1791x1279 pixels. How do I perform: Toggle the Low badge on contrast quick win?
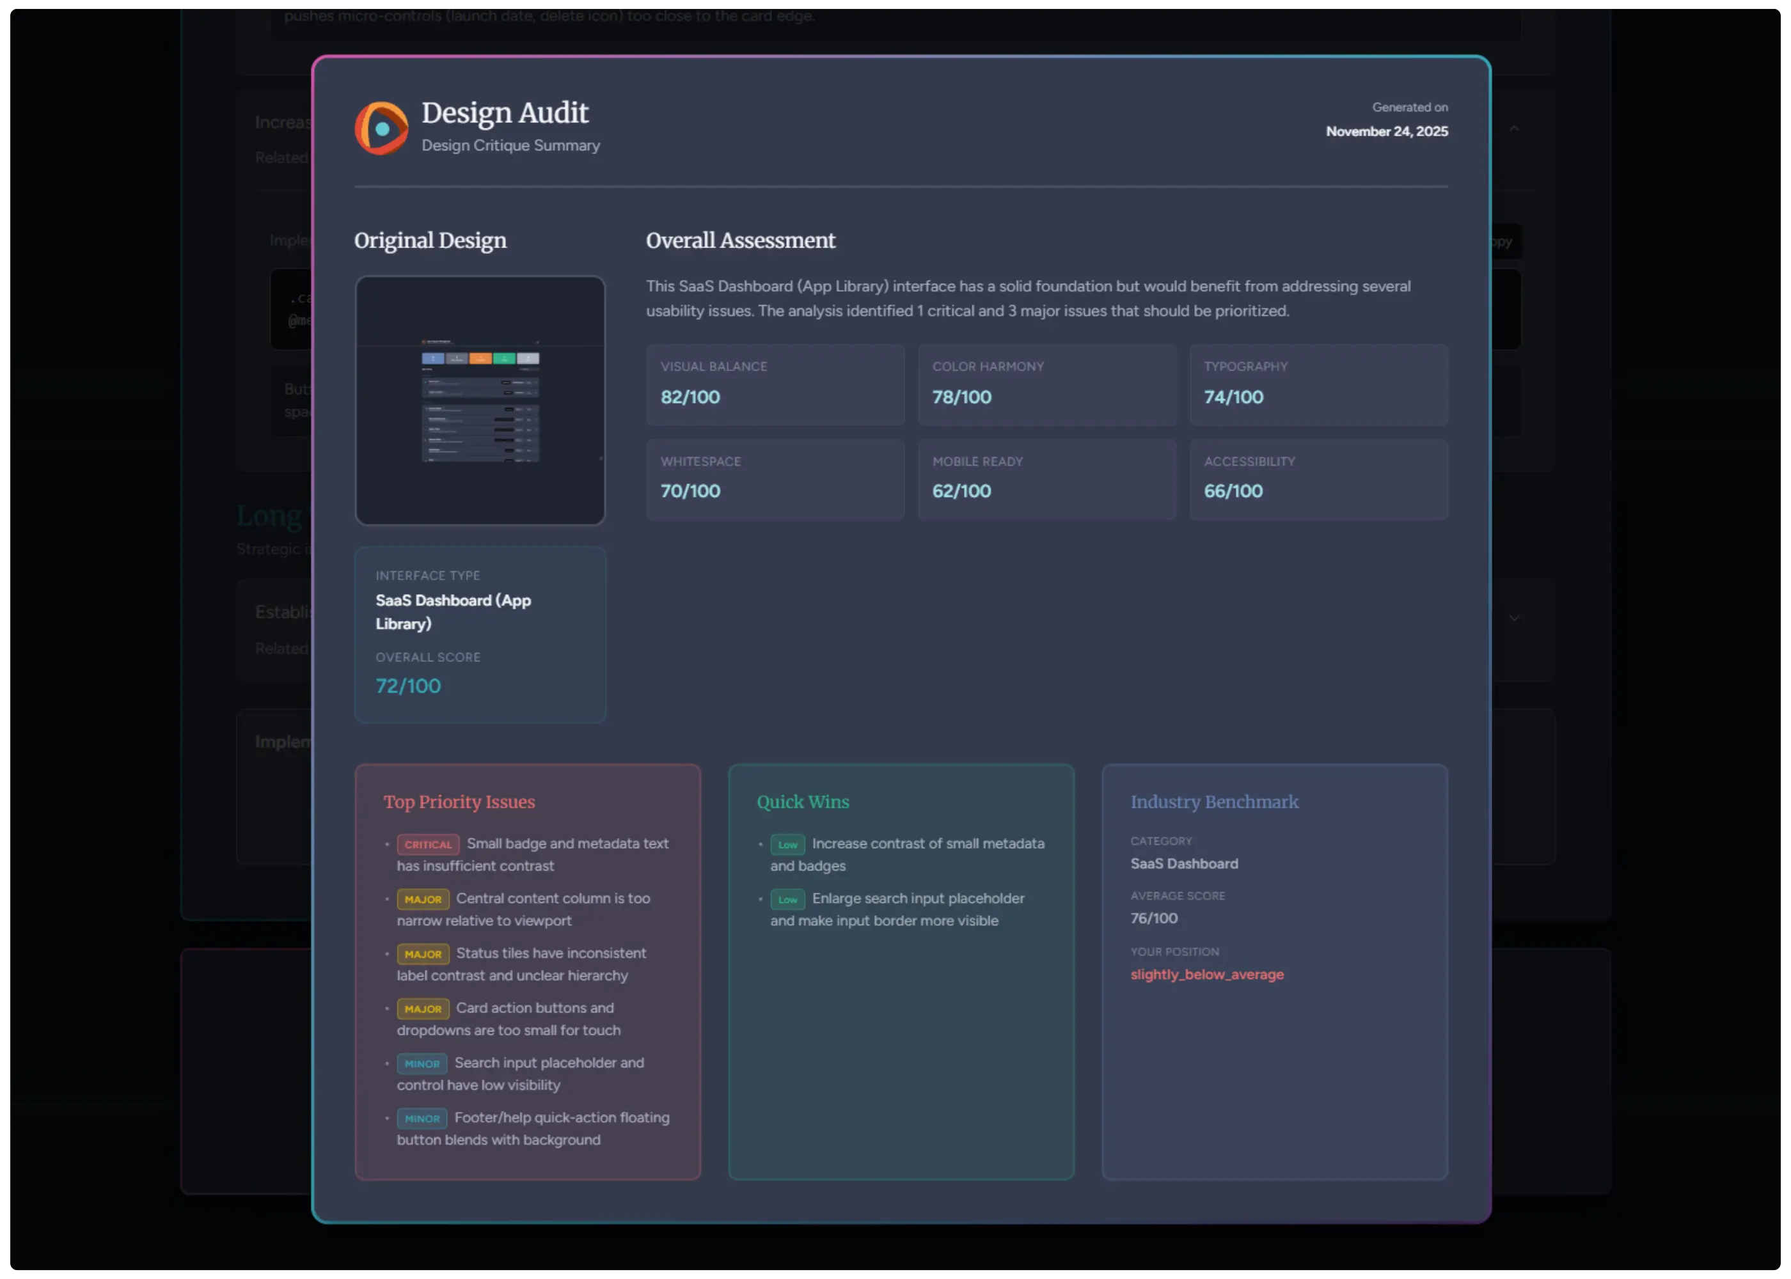[787, 844]
